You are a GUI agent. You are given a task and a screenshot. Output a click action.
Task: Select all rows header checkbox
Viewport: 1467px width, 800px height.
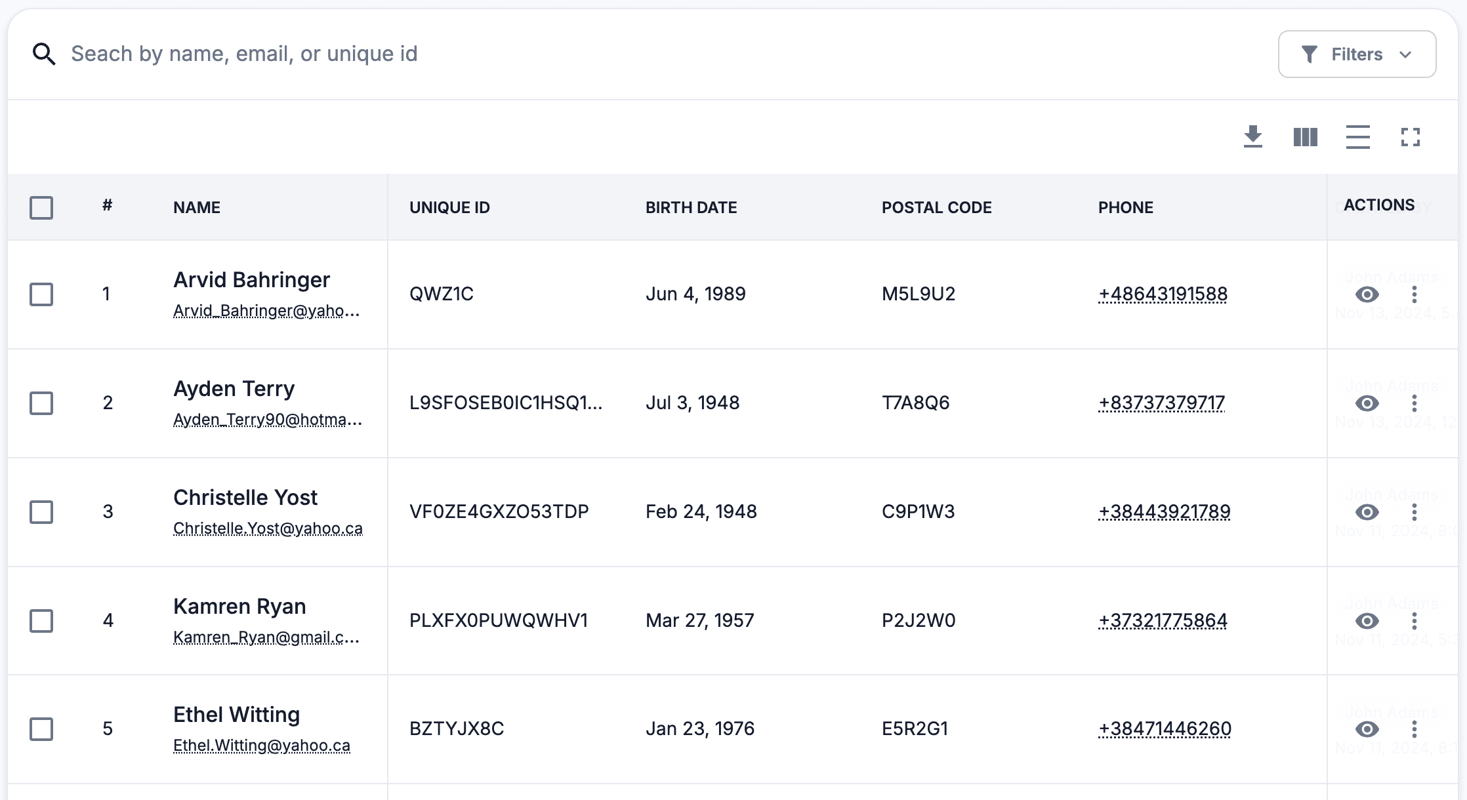(x=41, y=208)
